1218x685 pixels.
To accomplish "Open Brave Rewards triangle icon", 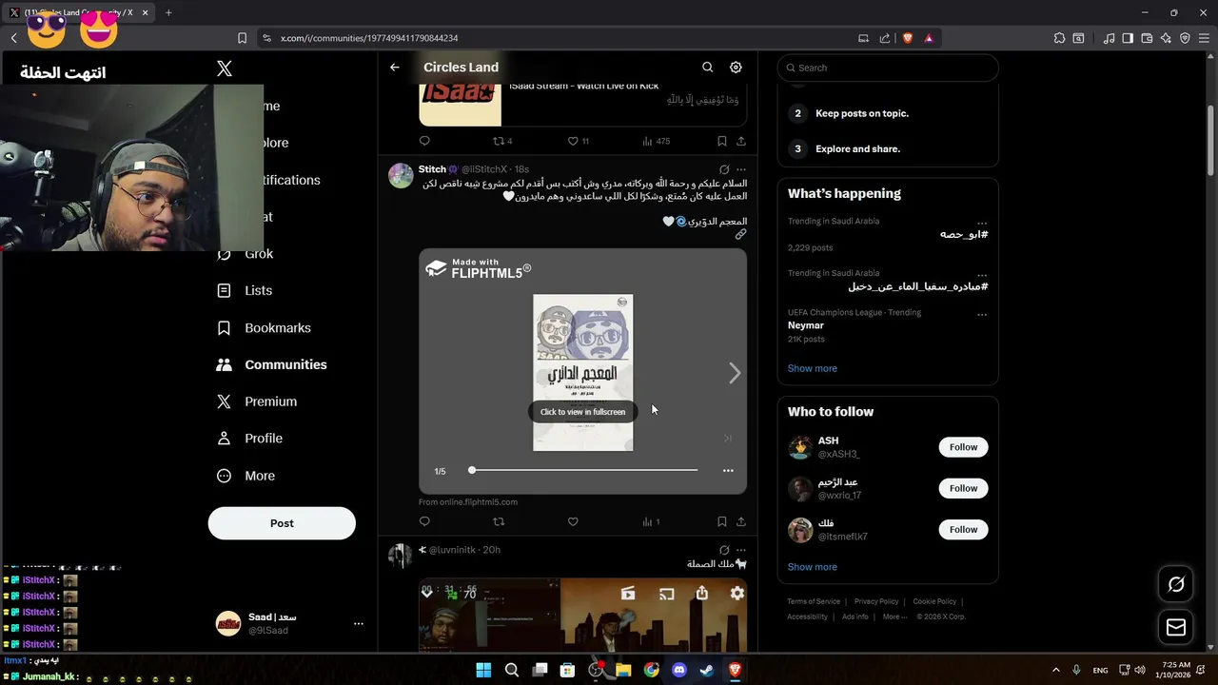I will [x=929, y=38].
